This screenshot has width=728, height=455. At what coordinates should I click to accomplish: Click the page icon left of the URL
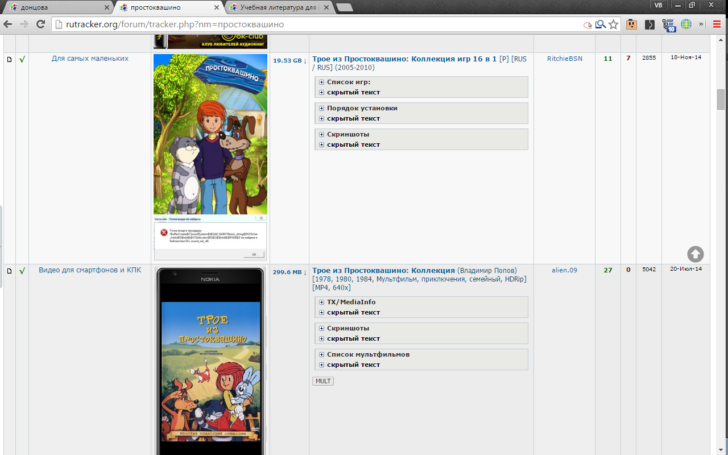[57, 24]
